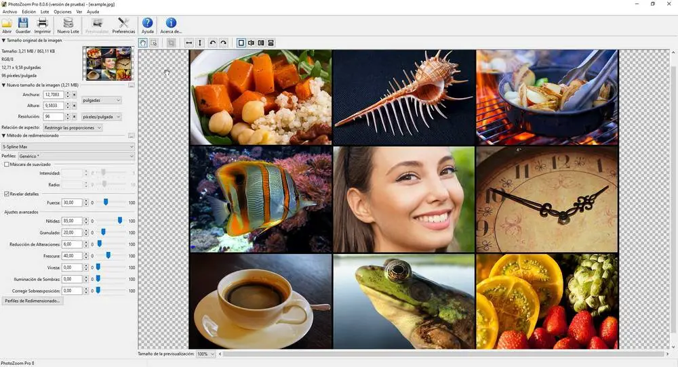The width and height of the screenshot is (678, 367).
Task: Open the preview size 100% dropdown
Action: pos(205,354)
